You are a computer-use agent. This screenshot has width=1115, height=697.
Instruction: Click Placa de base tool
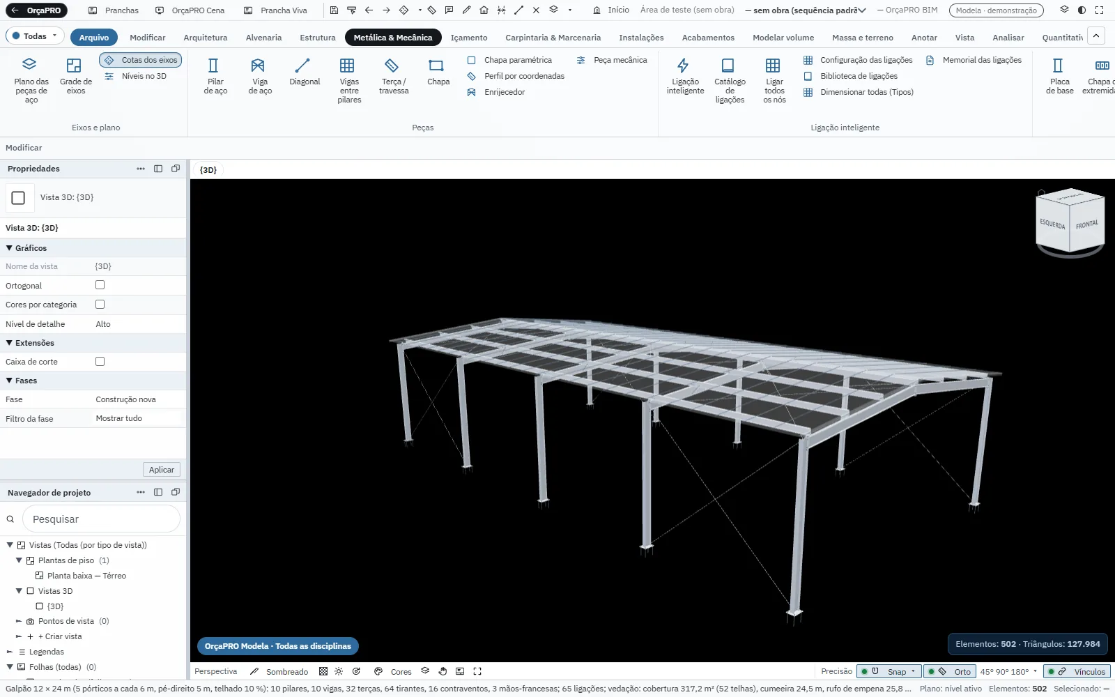pyautogui.click(x=1059, y=77)
